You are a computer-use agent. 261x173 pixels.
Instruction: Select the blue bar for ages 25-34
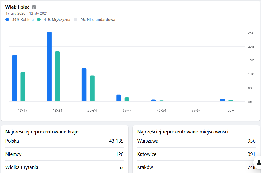coord(84,85)
